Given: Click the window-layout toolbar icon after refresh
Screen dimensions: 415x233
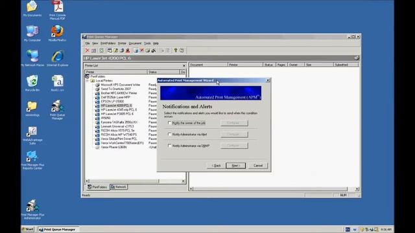Looking at the screenshot, I should point(110,50).
